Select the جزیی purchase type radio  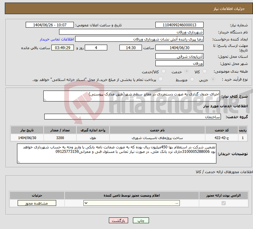click(x=213, y=79)
